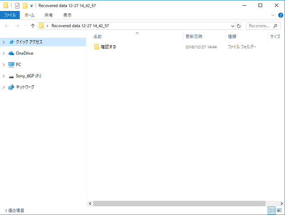Switch to large icons view with status bar icon

[x=279, y=211]
